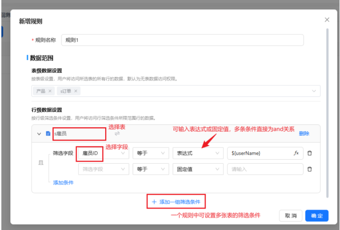Expand the table-level data selection dropdown
The image size is (340, 230).
pos(314,91)
